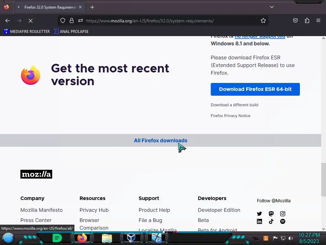Open Press Center footer link
The width and height of the screenshot is (326, 245).
36,220
